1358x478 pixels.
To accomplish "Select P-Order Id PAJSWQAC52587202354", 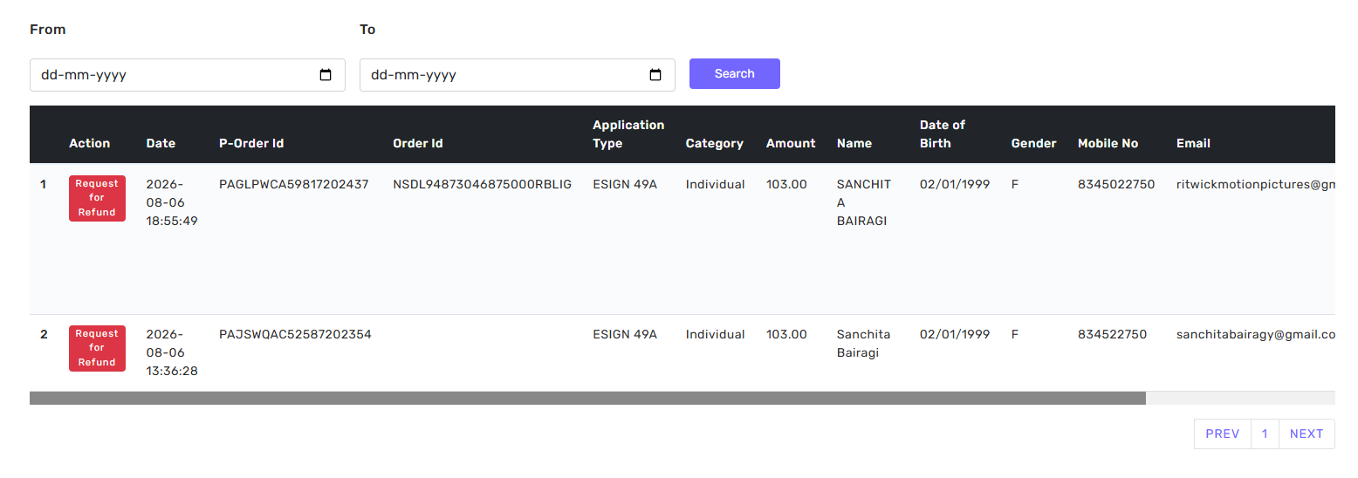I will 295,334.
